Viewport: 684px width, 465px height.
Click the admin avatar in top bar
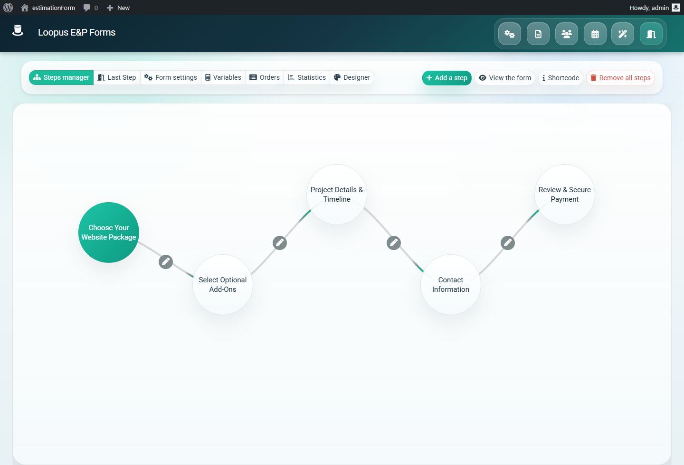point(676,8)
